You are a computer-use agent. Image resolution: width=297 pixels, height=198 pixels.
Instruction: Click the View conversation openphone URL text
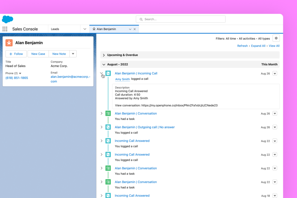[x=166, y=105]
